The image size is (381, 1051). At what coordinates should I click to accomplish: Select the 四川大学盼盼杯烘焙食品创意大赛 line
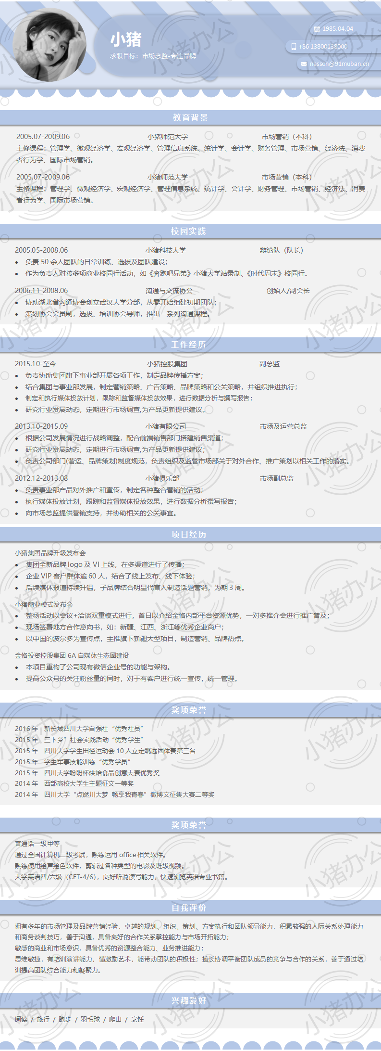click(x=87, y=773)
